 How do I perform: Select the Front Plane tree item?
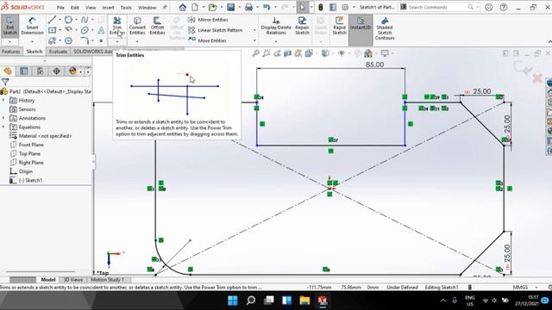click(27, 145)
